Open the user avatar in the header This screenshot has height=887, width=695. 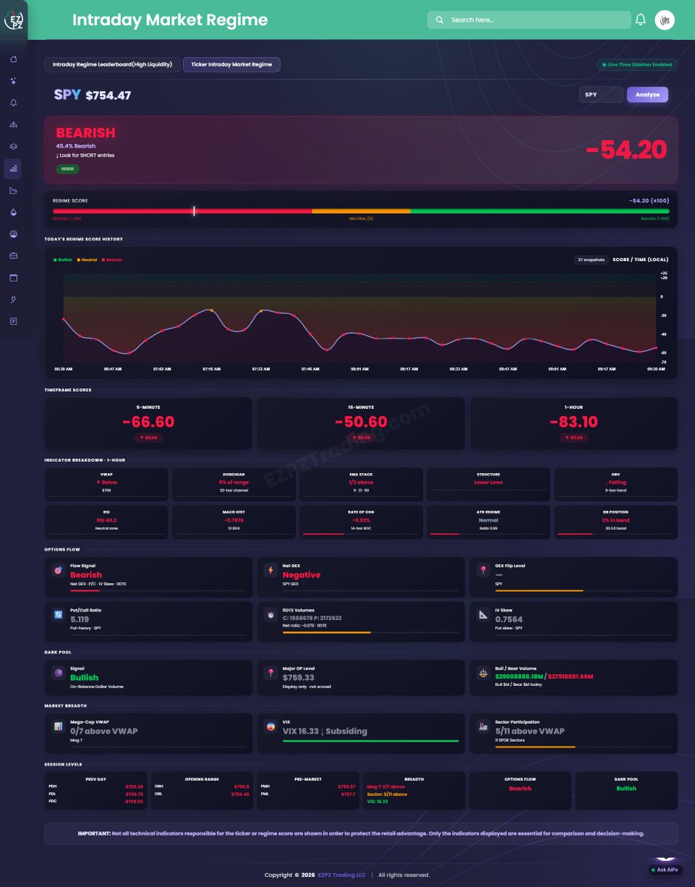665,20
